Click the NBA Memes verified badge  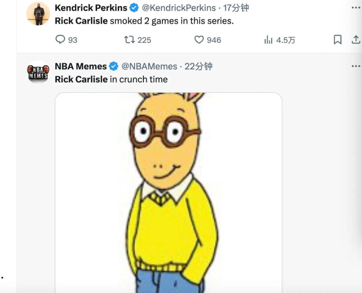pyautogui.click(x=113, y=66)
